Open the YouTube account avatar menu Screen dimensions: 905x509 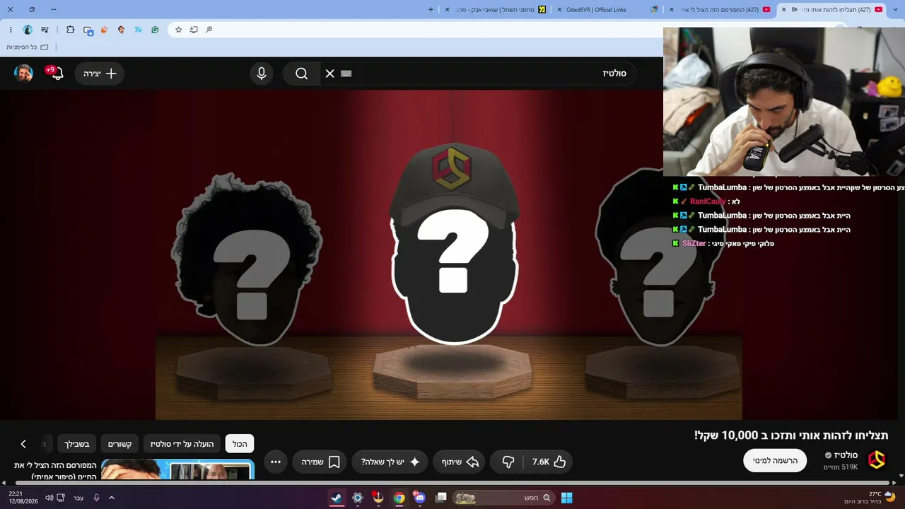[24, 74]
